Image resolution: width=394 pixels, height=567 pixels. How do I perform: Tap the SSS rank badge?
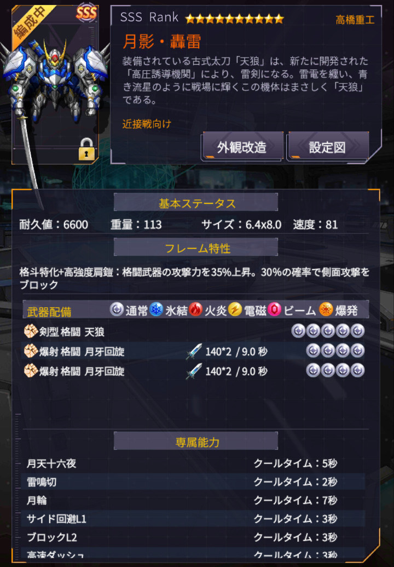pyautogui.click(x=86, y=13)
